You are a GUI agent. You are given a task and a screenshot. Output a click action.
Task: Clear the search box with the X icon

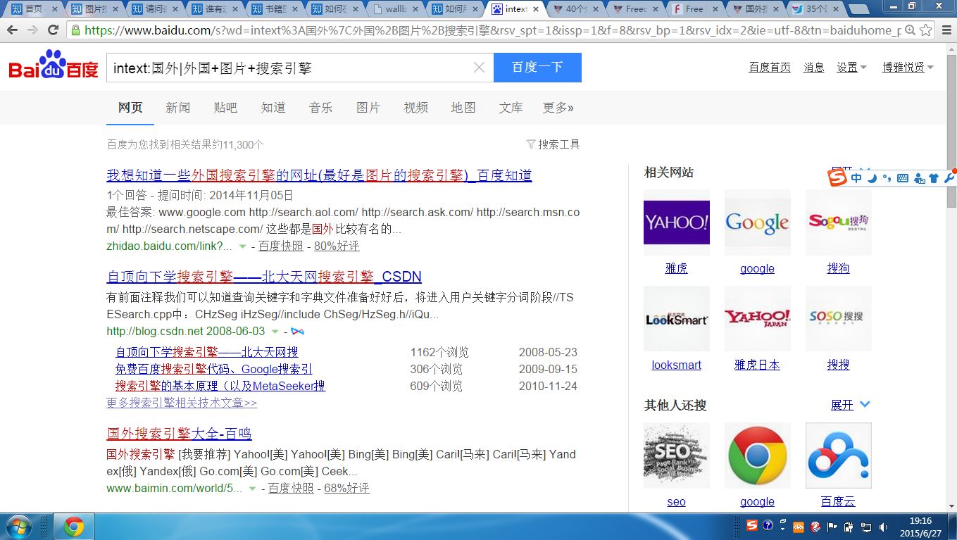[x=479, y=68]
